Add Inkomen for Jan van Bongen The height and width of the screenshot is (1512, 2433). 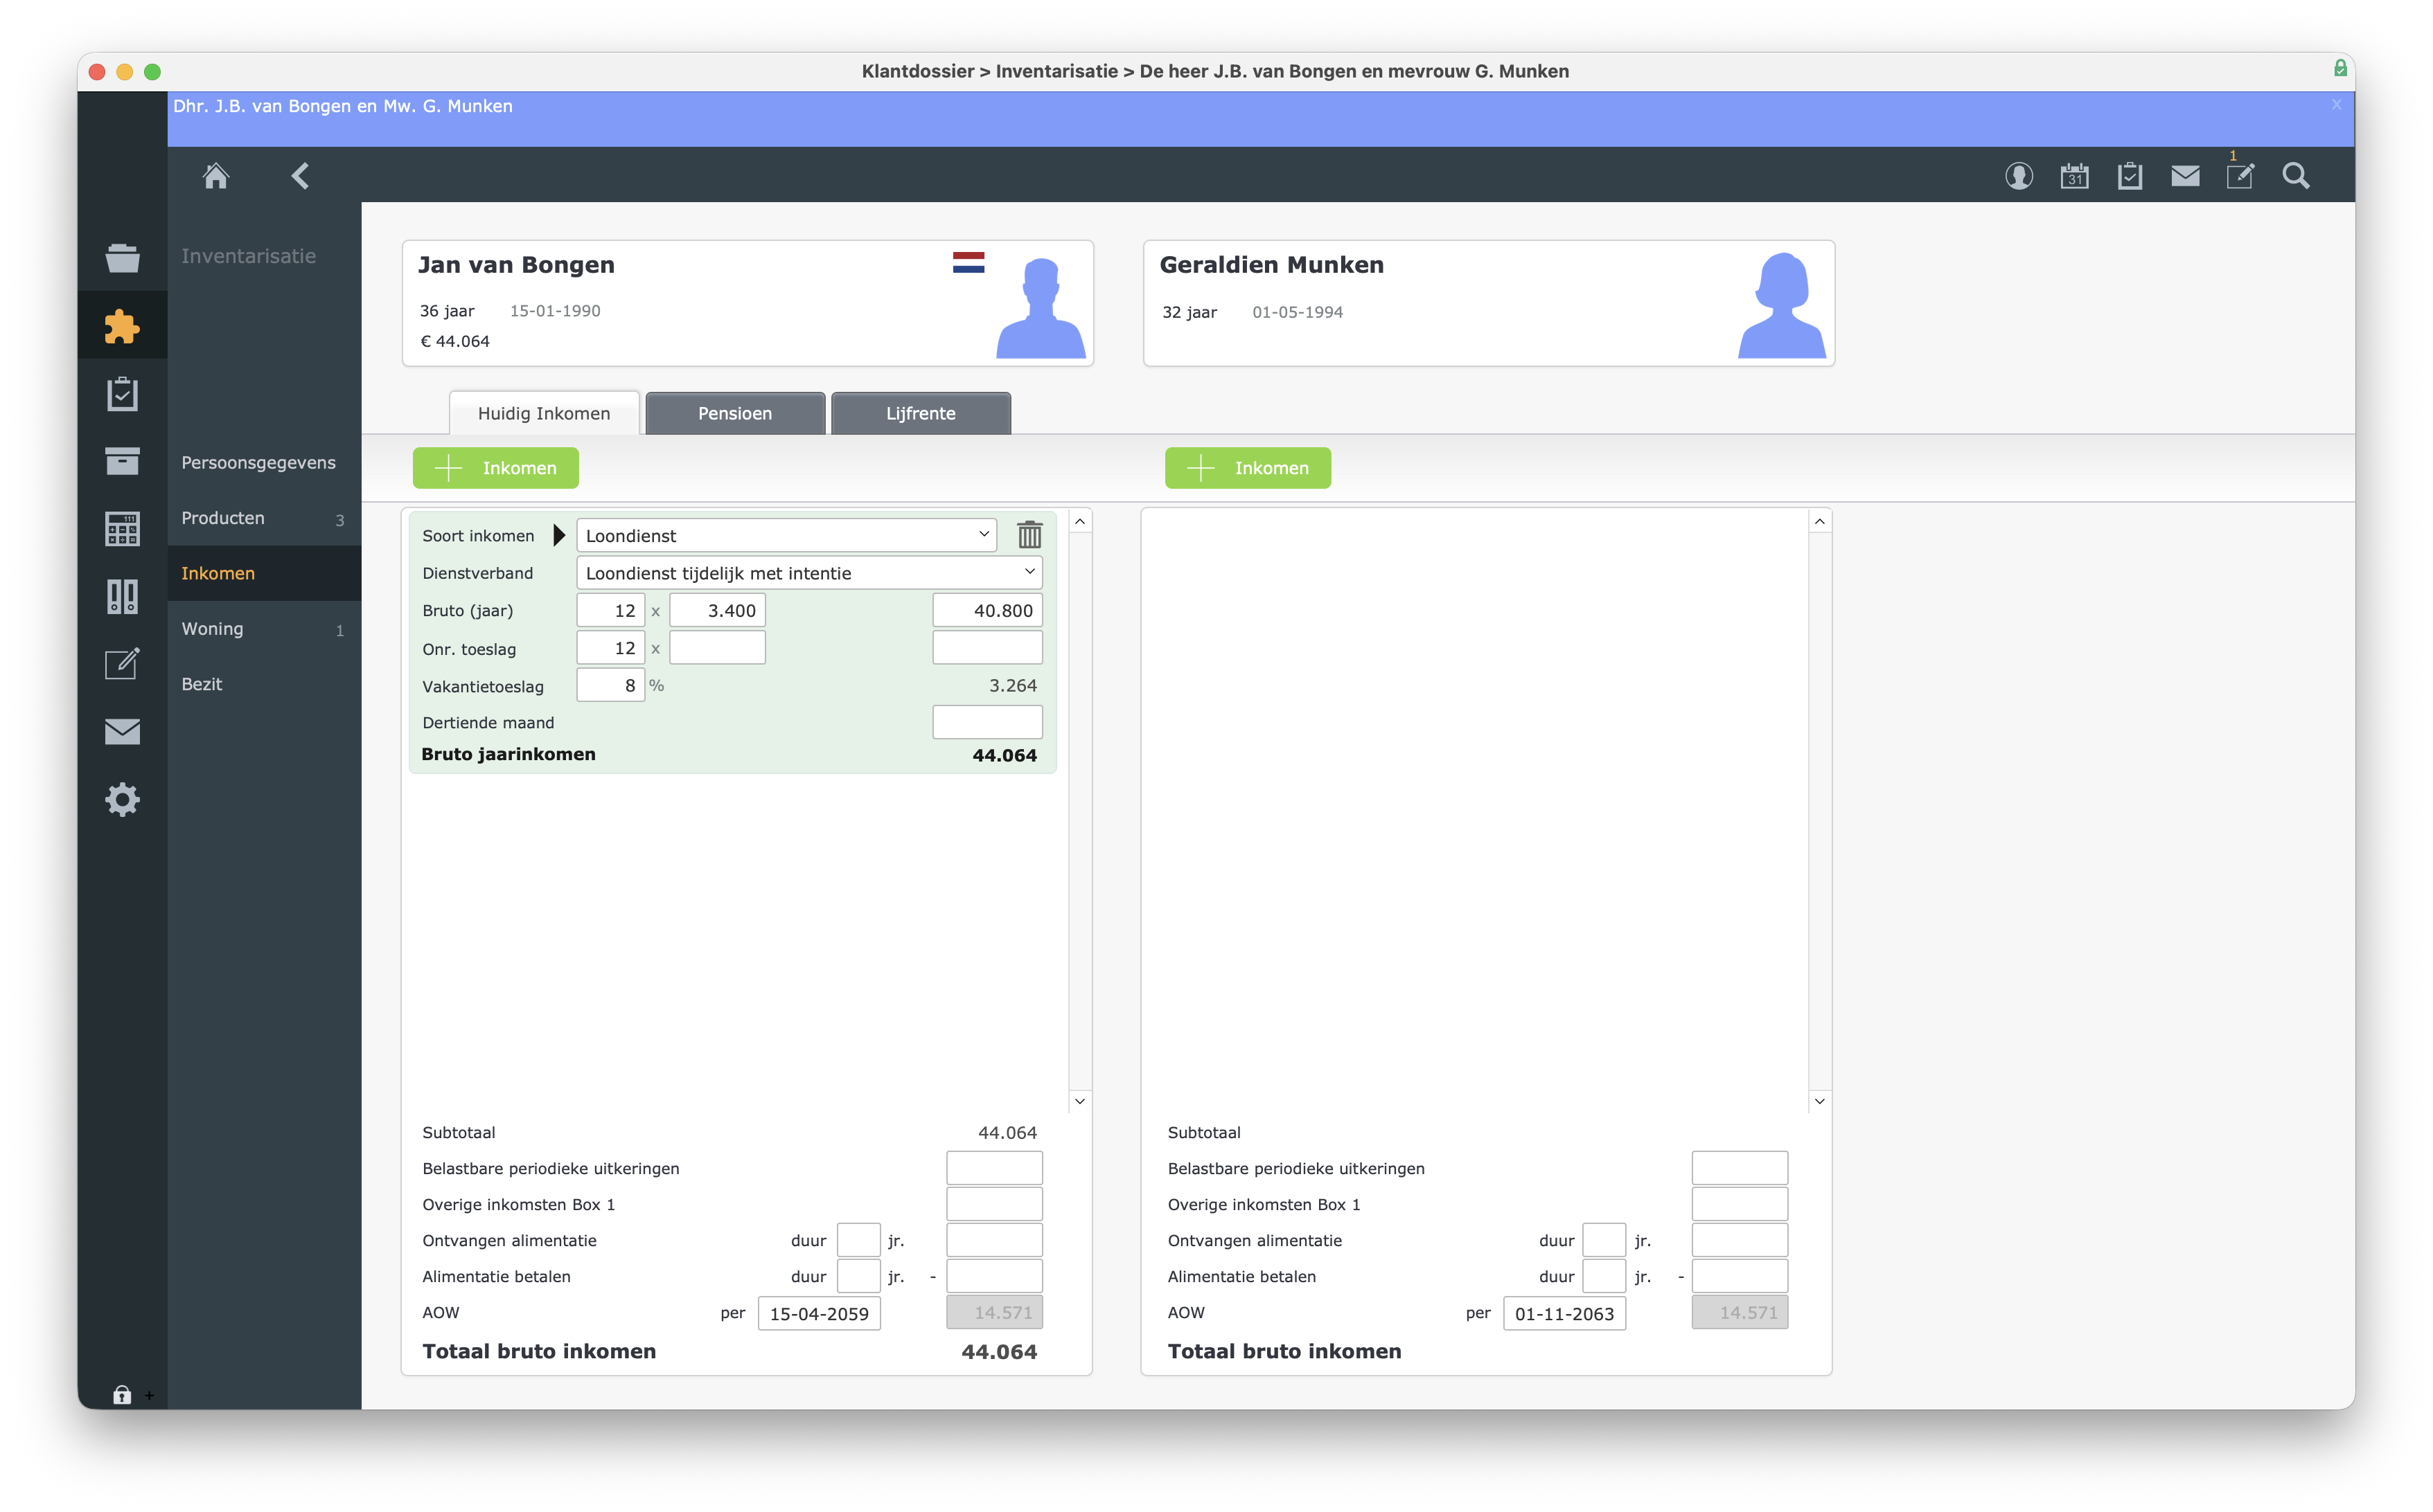(495, 468)
